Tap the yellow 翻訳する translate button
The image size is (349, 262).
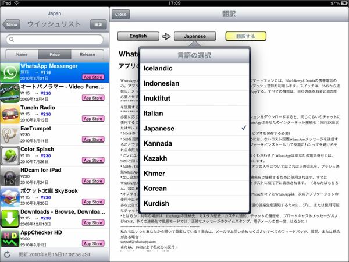tap(245, 36)
